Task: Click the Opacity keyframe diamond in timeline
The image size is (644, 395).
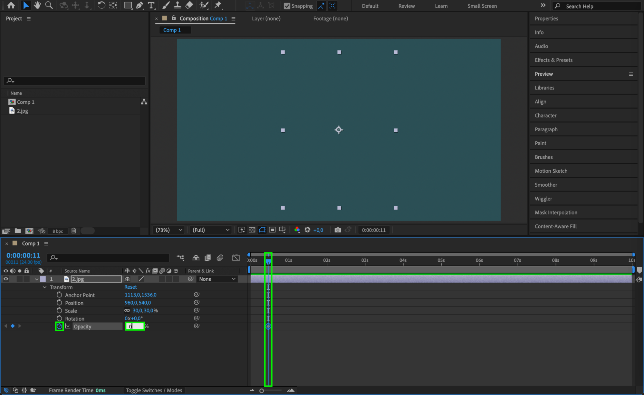Action: (268, 326)
